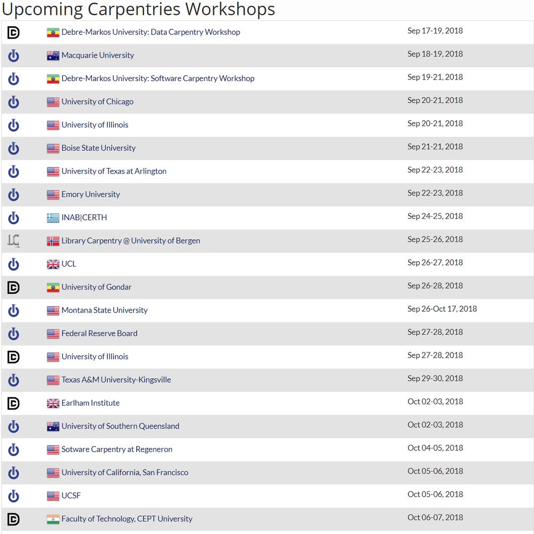Image resolution: width=534 pixels, height=534 pixels.
Task: Click UK flag beside Earlham Institute
Action: (53, 403)
